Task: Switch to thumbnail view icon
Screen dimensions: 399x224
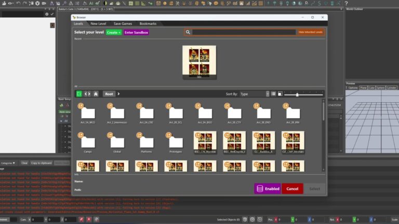Action: coord(280,94)
